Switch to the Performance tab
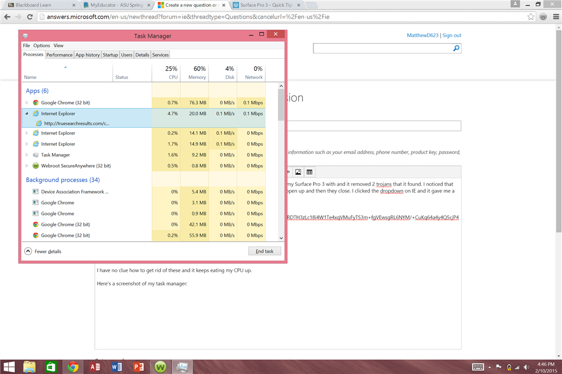The image size is (562, 374). 59,55
